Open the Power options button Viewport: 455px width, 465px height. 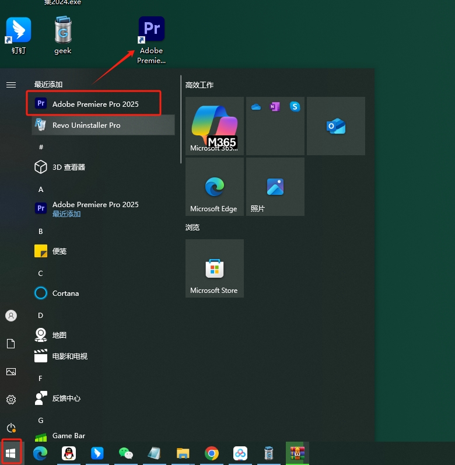tap(11, 428)
